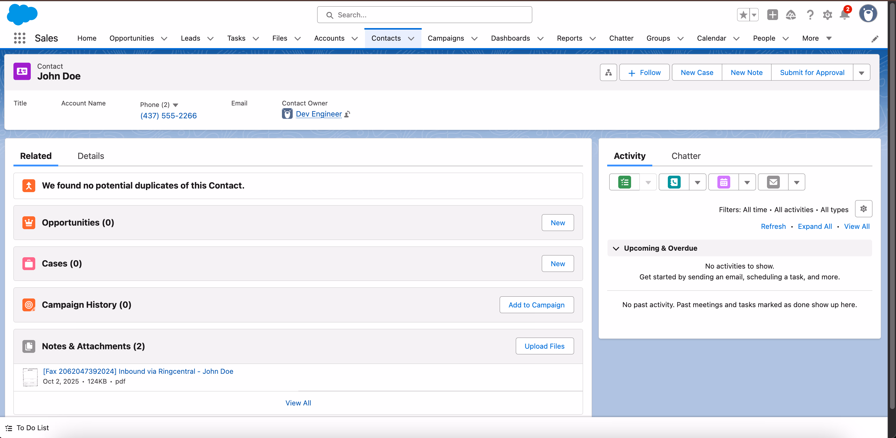Toggle the favorites star for this page
The height and width of the screenshot is (438, 896).
coord(743,15)
